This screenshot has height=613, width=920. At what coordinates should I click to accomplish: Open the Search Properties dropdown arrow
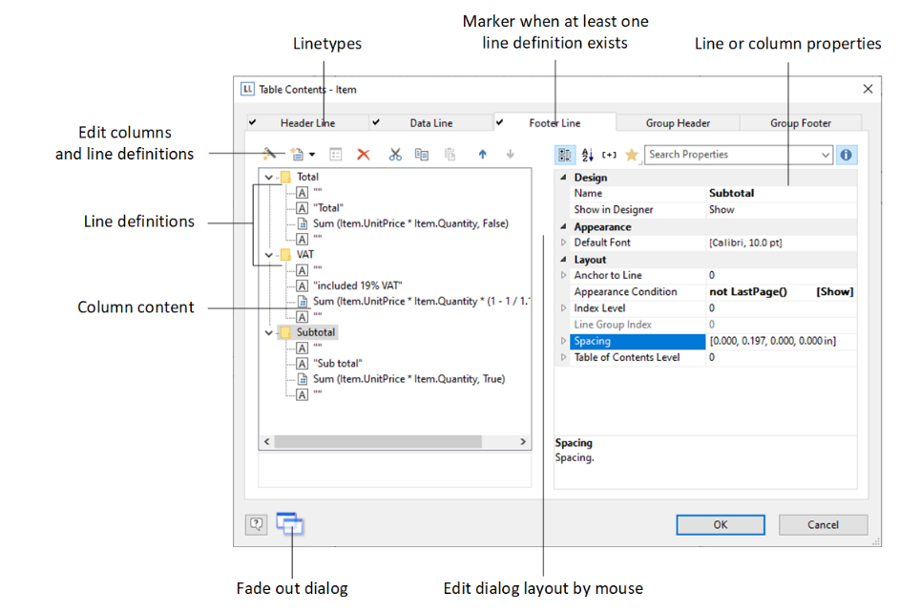pos(826,155)
